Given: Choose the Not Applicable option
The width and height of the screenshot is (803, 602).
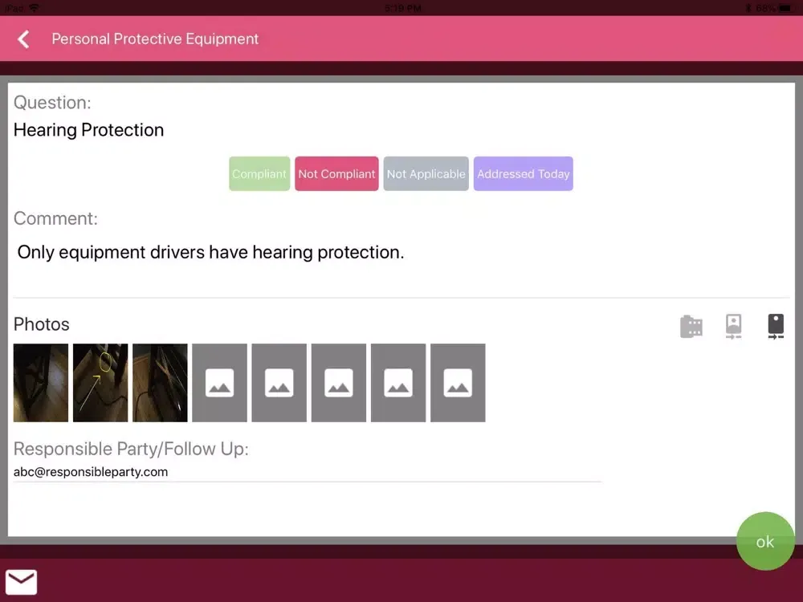Looking at the screenshot, I should point(426,173).
